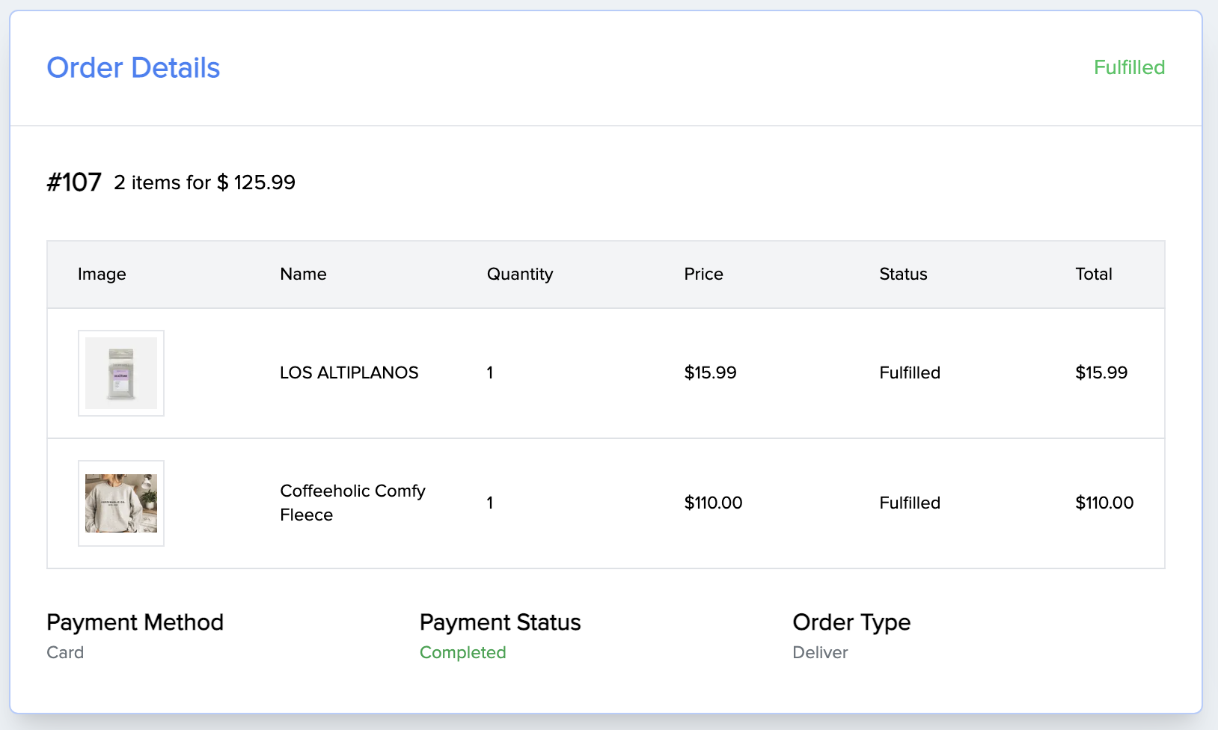
Task: Click the order number #107
Action: [74, 182]
